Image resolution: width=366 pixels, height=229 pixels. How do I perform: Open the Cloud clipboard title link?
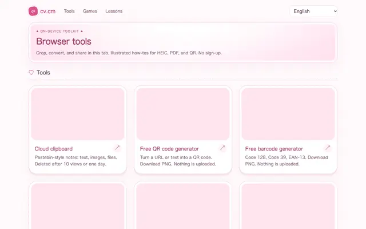(53, 149)
